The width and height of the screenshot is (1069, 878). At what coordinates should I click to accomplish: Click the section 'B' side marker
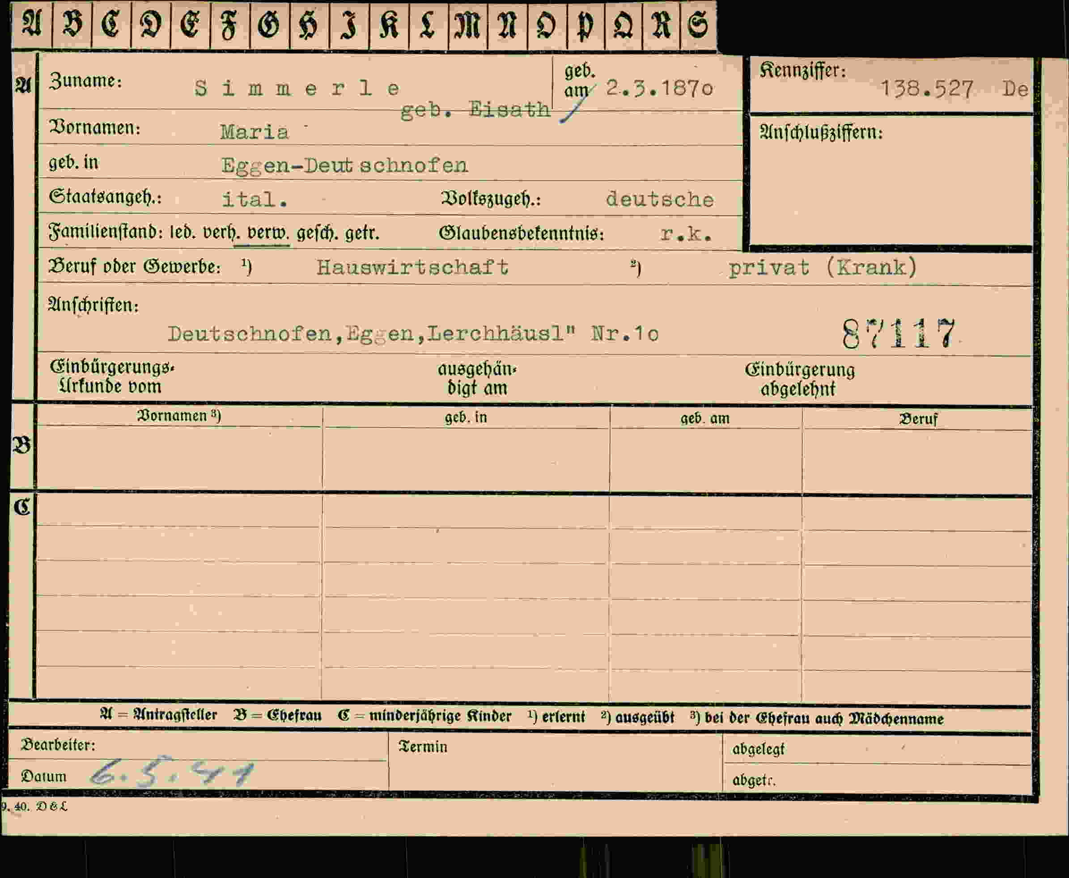pyautogui.click(x=21, y=445)
